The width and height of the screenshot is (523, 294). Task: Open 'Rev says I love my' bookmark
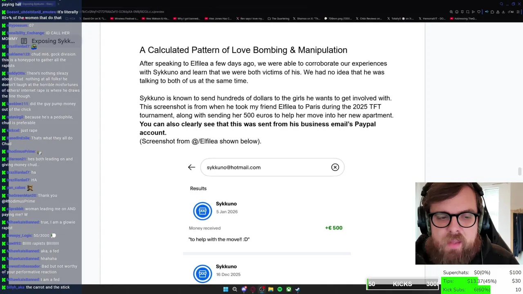click(250, 18)
